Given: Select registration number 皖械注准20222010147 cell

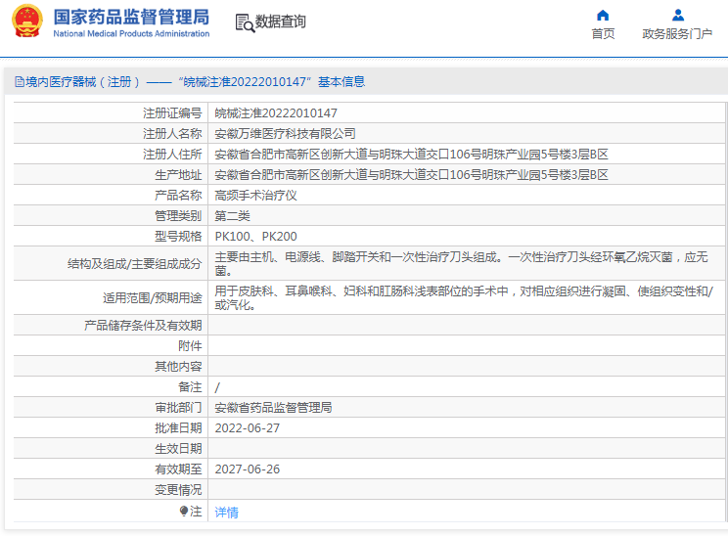Looking at the screenshot, I should point(276,113).
